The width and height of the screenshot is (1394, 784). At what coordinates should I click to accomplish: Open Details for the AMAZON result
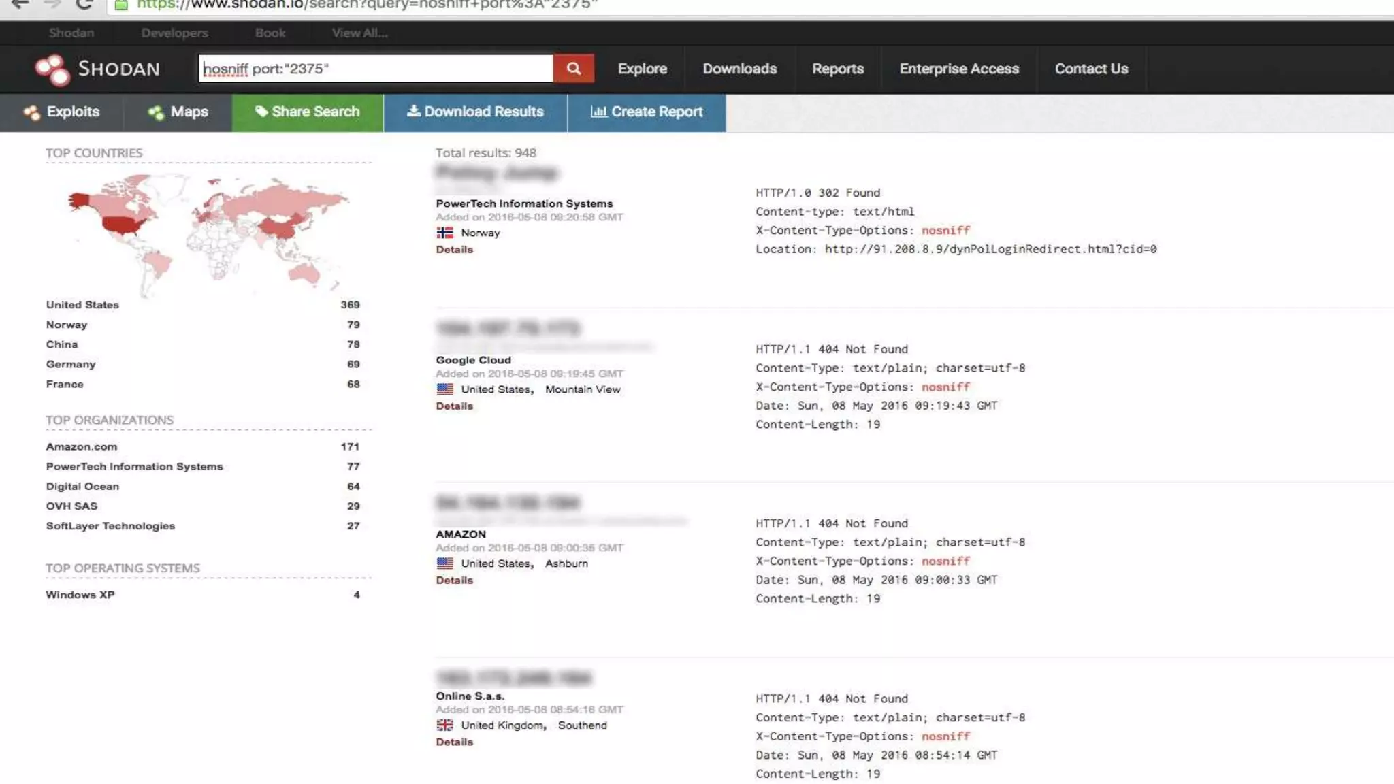tap(454, 581)
